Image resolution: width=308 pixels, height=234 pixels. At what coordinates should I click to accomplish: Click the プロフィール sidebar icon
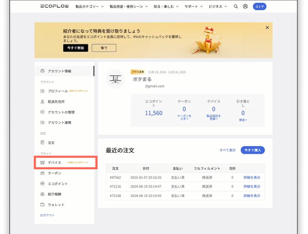coord(42,91)
